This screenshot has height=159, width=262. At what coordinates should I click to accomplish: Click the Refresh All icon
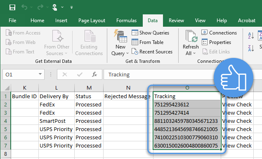[191, 36]
